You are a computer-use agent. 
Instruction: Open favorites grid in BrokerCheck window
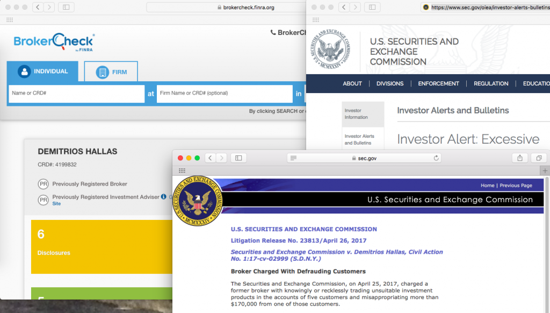[x=10, y=20]
